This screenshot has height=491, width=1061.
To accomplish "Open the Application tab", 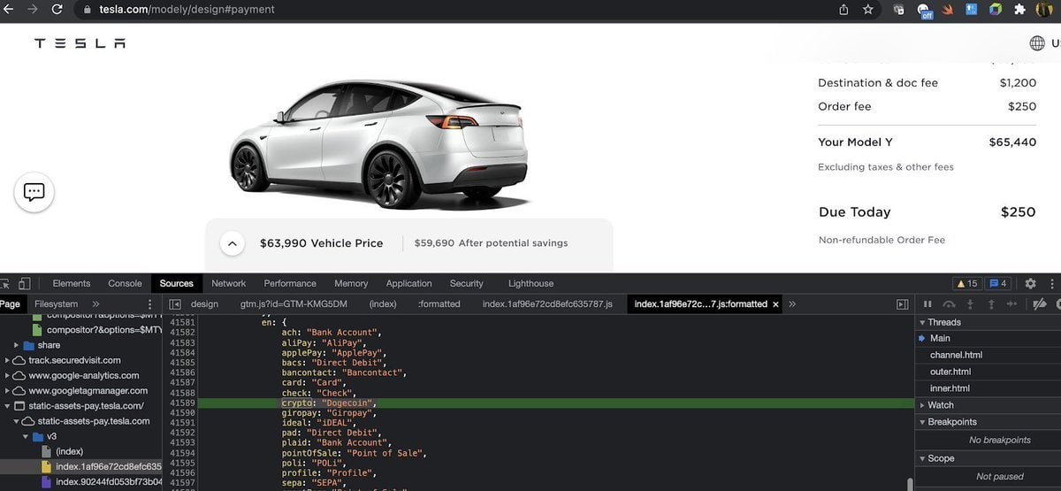I will click(408, 284).
